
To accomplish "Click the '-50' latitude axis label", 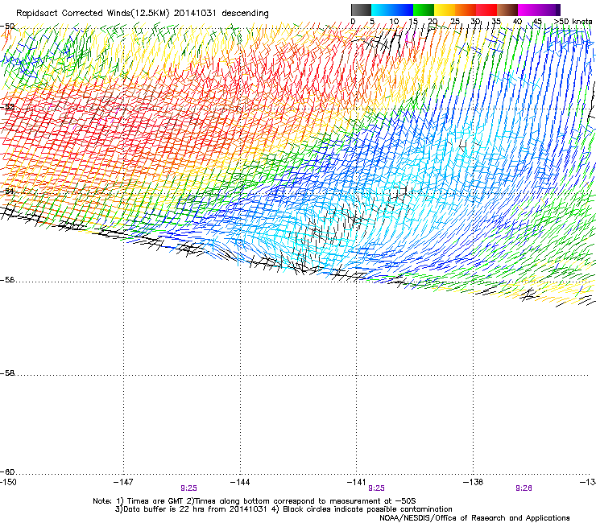I will (7, 27).
